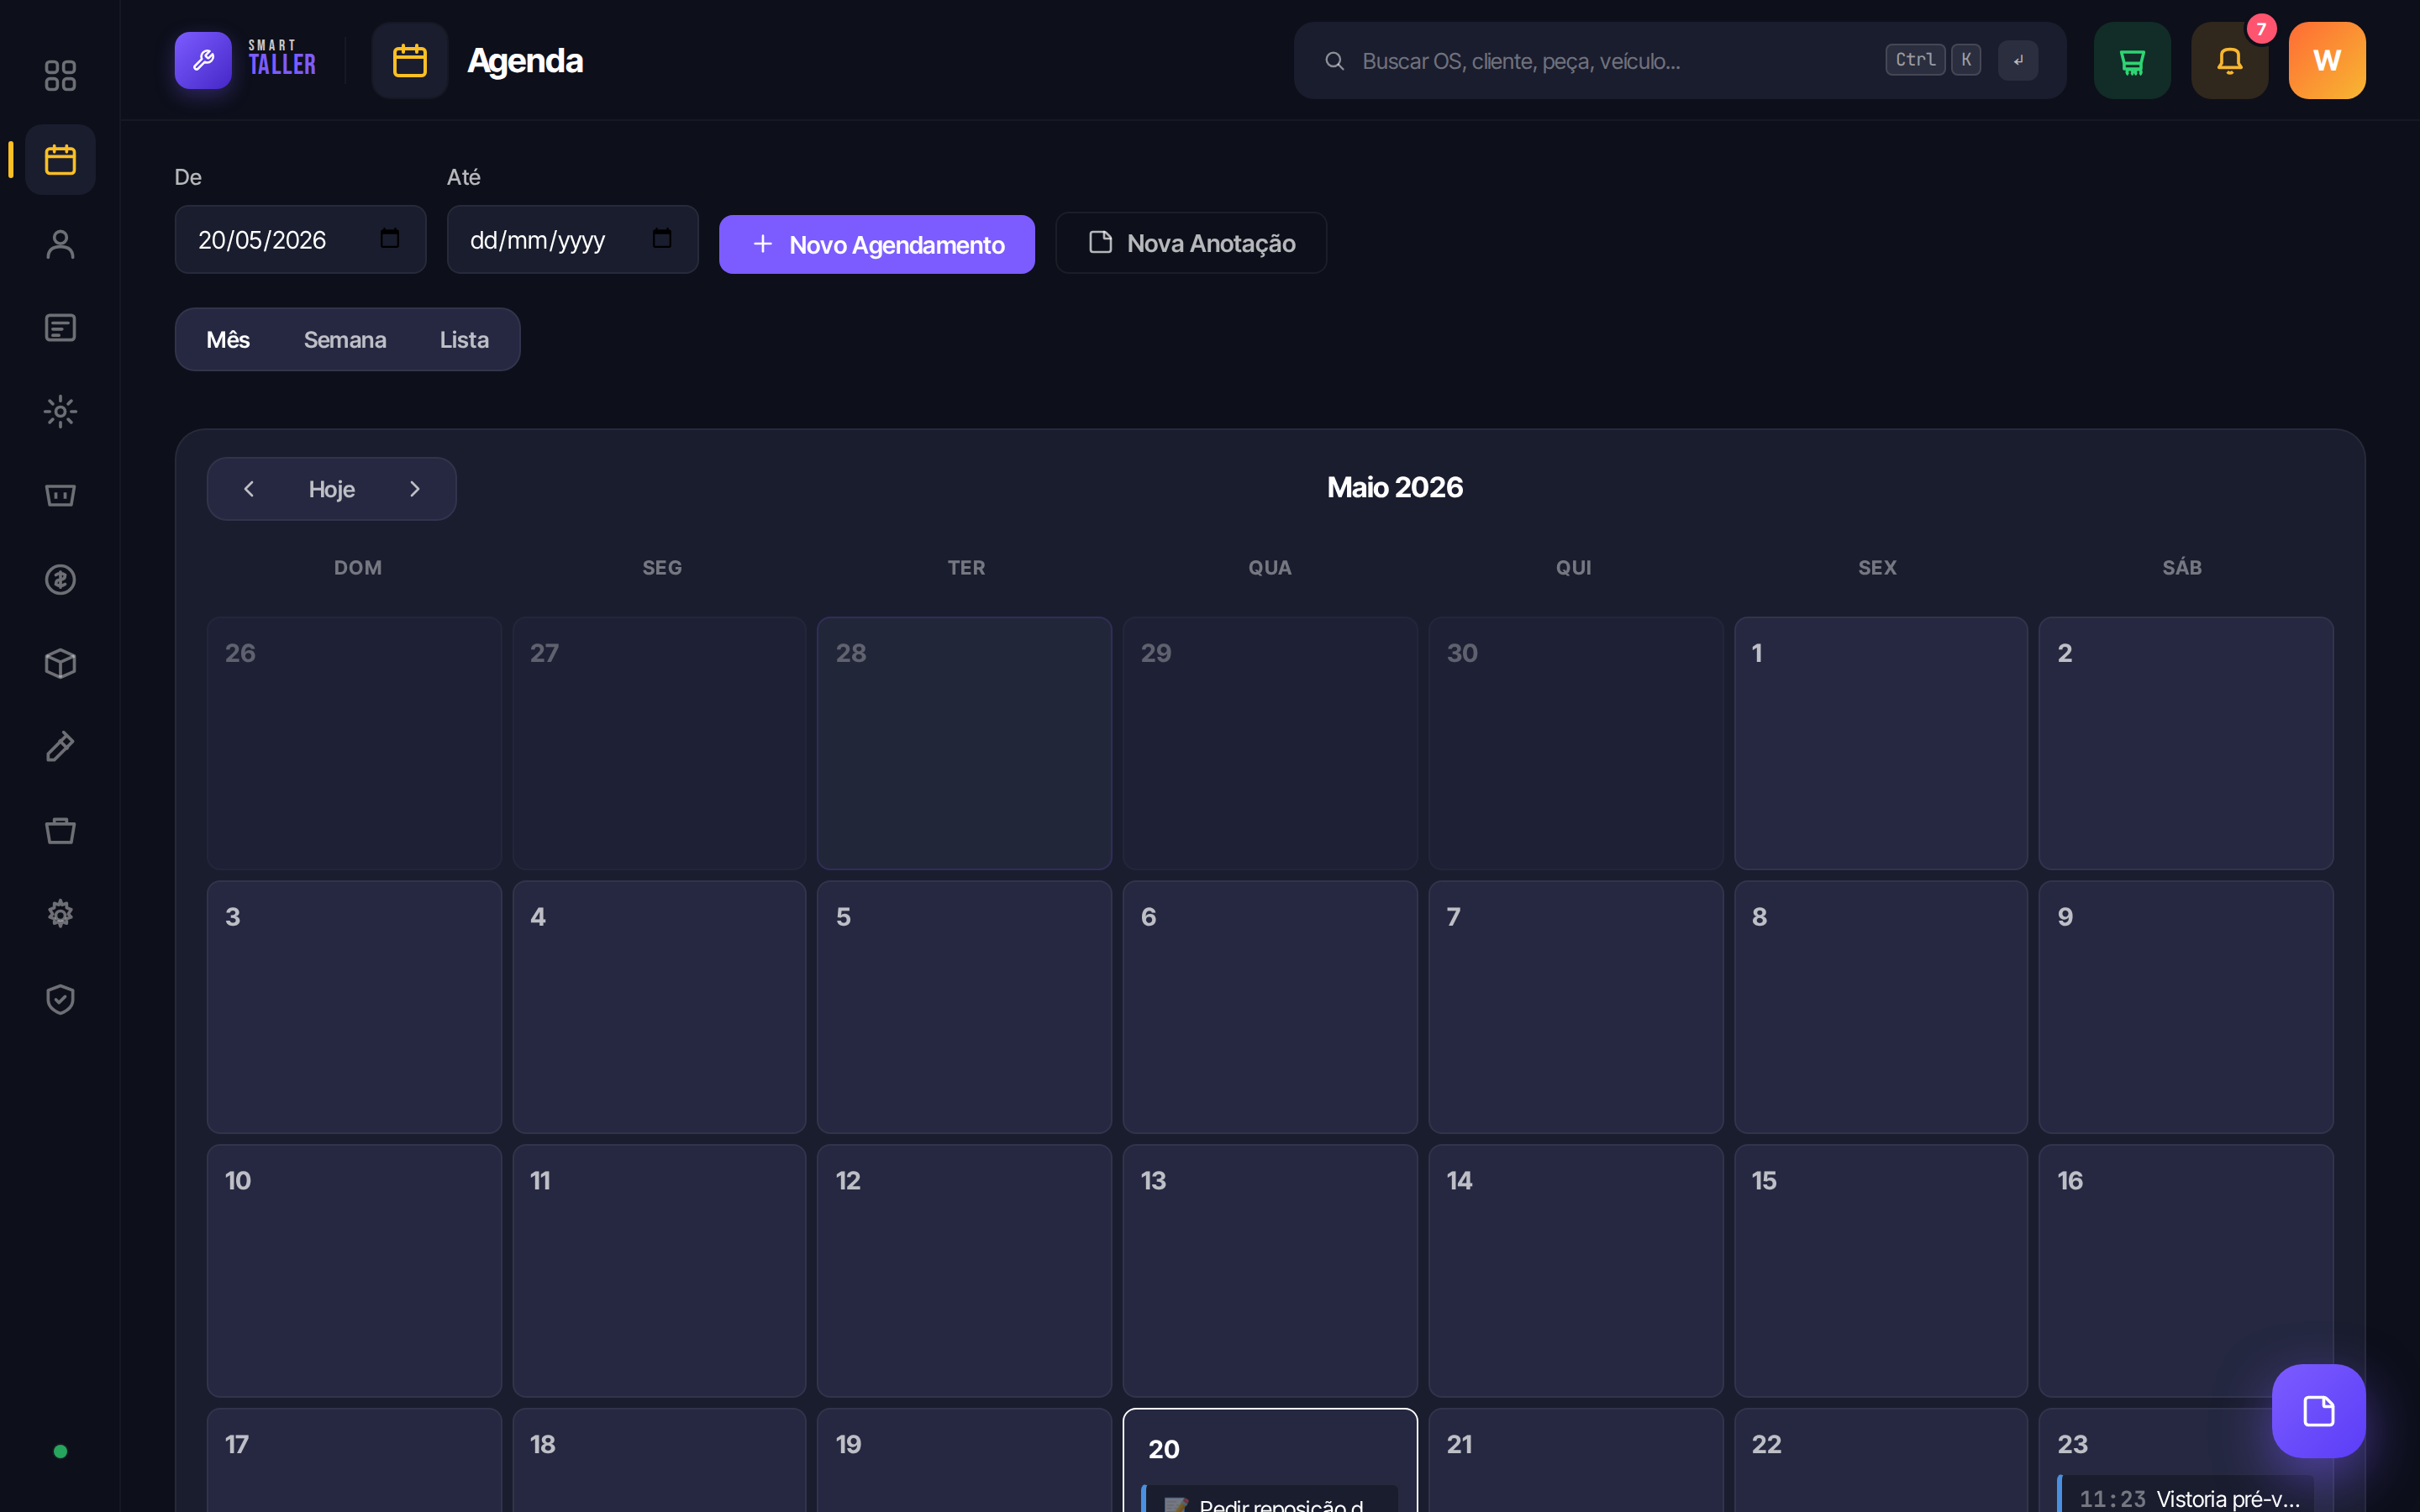Click the Novo Agendamento button
Image resolution: width=2420 pixels, height=1512 pixels.
tap(877, 244)
